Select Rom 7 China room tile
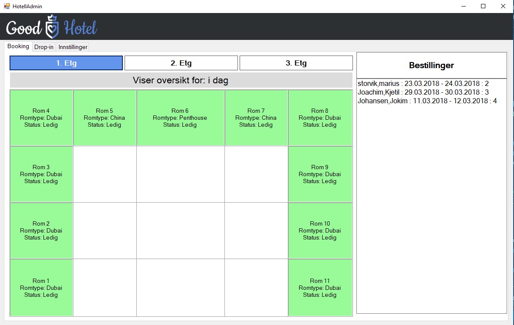The image size is (514, 325). click(x=256, y=118)
